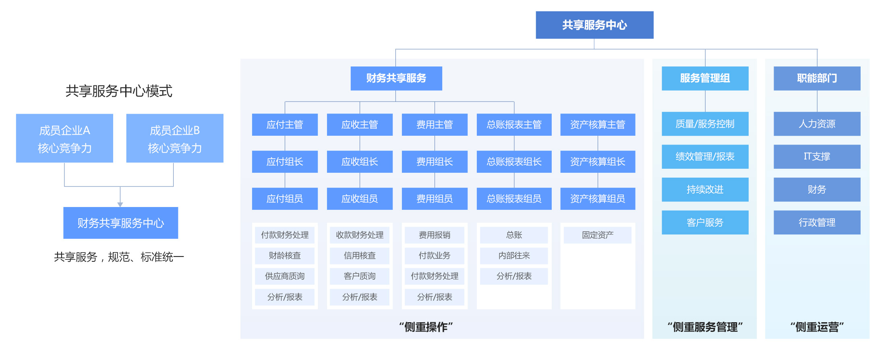Click the 成员企业A 核心竞争力 box
Screen dimensions: 886x350
(x=64, y=138)
